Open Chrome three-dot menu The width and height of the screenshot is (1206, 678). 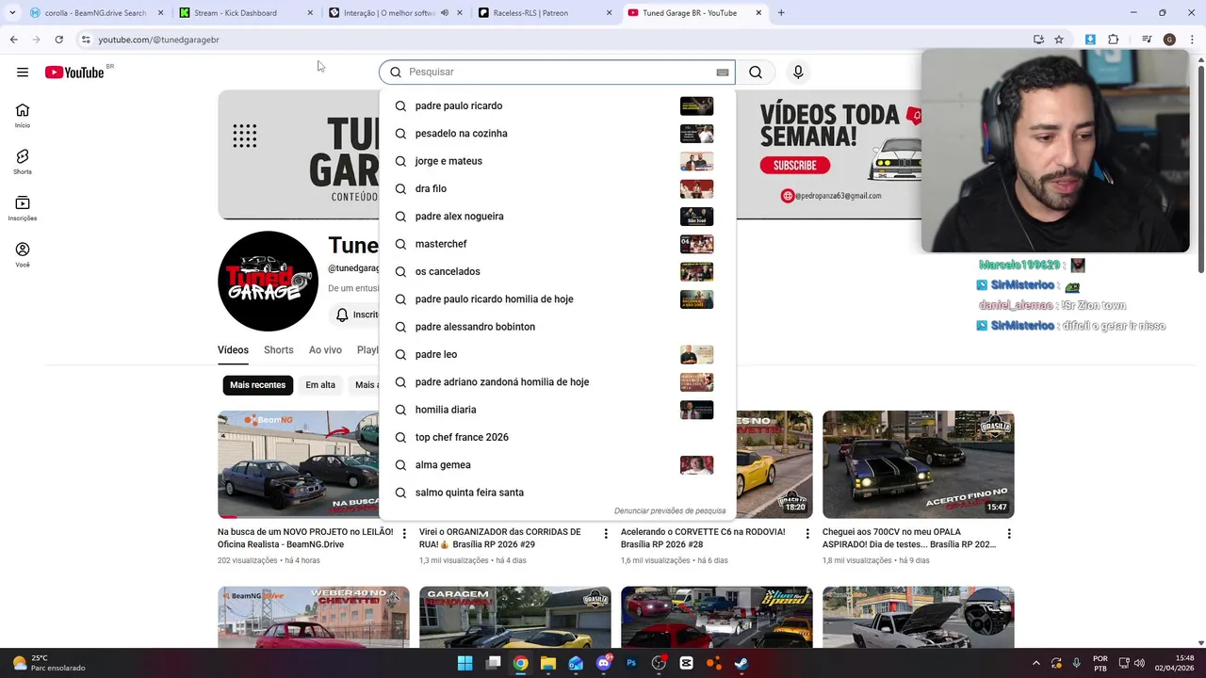click(1190, 40)
